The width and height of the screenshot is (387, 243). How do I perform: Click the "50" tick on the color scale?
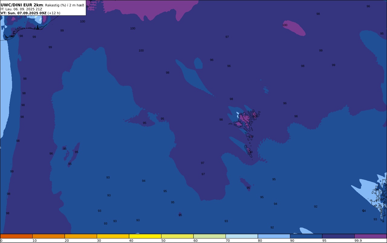point(163,241)
